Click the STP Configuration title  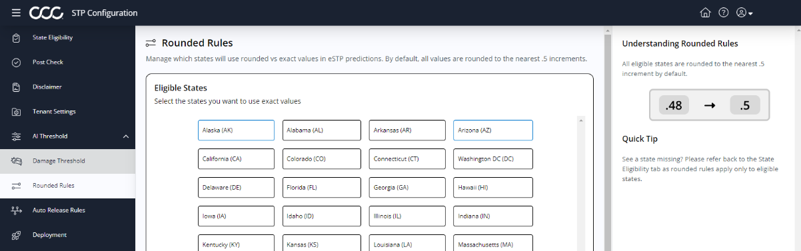(105, 13)
